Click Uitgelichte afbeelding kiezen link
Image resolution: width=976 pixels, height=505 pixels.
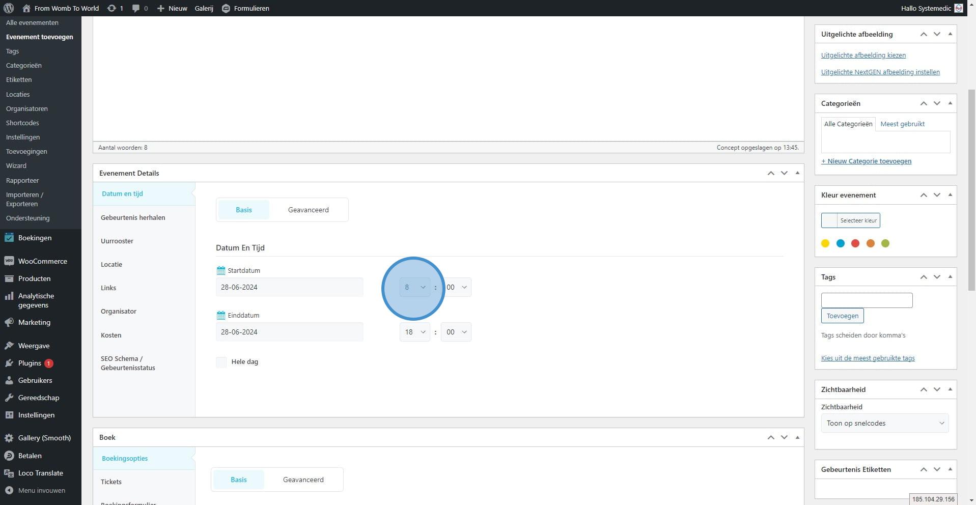pyautogui.click(x=863, y=55)
